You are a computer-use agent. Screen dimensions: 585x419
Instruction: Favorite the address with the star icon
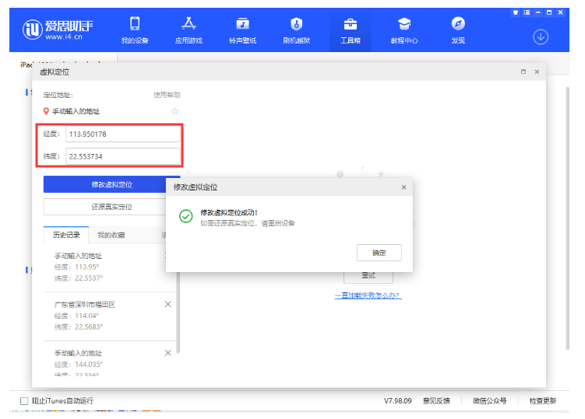tap(174, 111)
